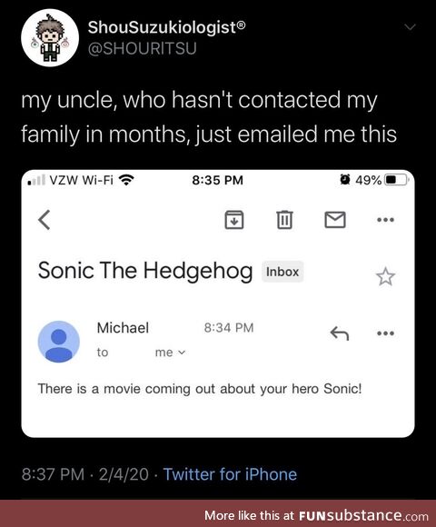
Task: Click the Inbox label tag
Action: tap(282, 272)
